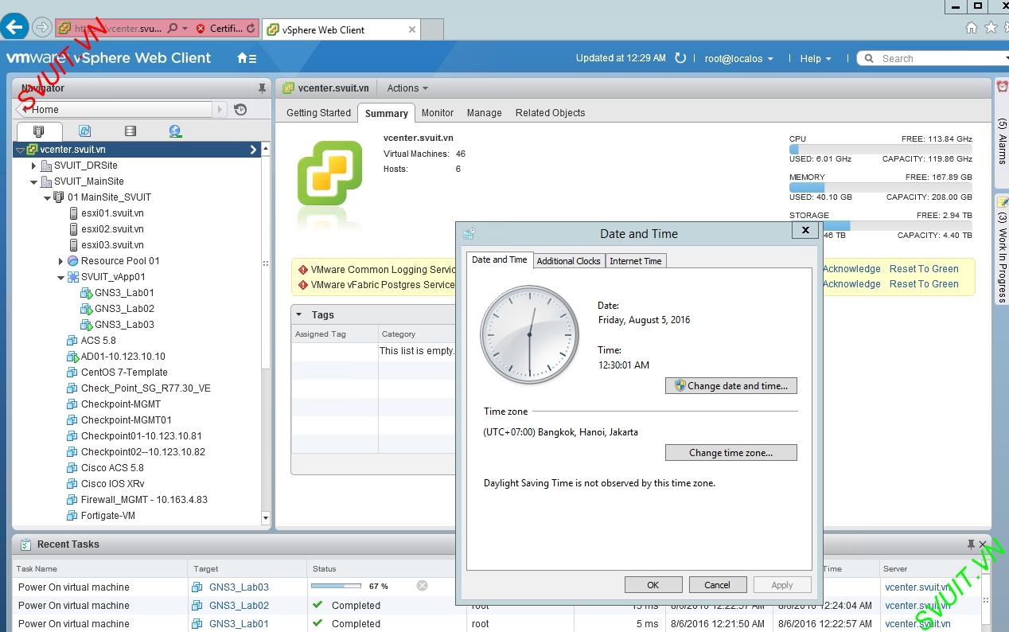The height and width of the screenshot is (632, 1009).
Task: Click the browser forward arrow button
Action: pos(42,28)
